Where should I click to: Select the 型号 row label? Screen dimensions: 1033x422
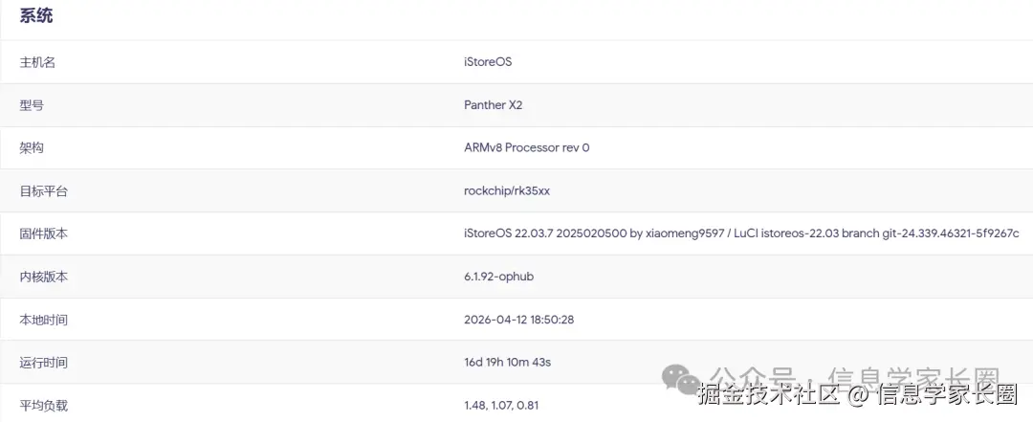click(x=32, y=105)
